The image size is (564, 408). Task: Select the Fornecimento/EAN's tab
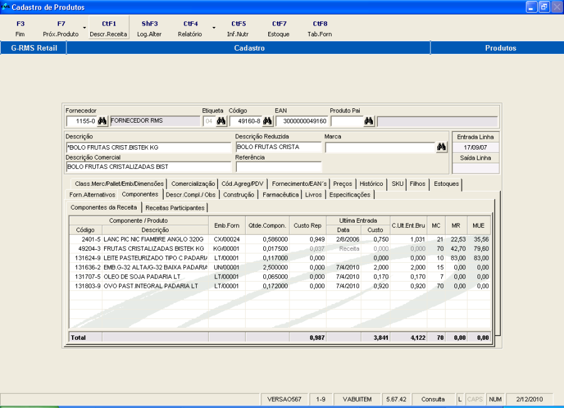coord(300,184)
